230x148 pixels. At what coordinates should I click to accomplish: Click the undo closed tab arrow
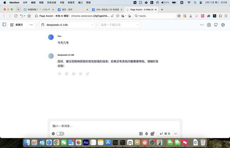click(x=22, y=16)
